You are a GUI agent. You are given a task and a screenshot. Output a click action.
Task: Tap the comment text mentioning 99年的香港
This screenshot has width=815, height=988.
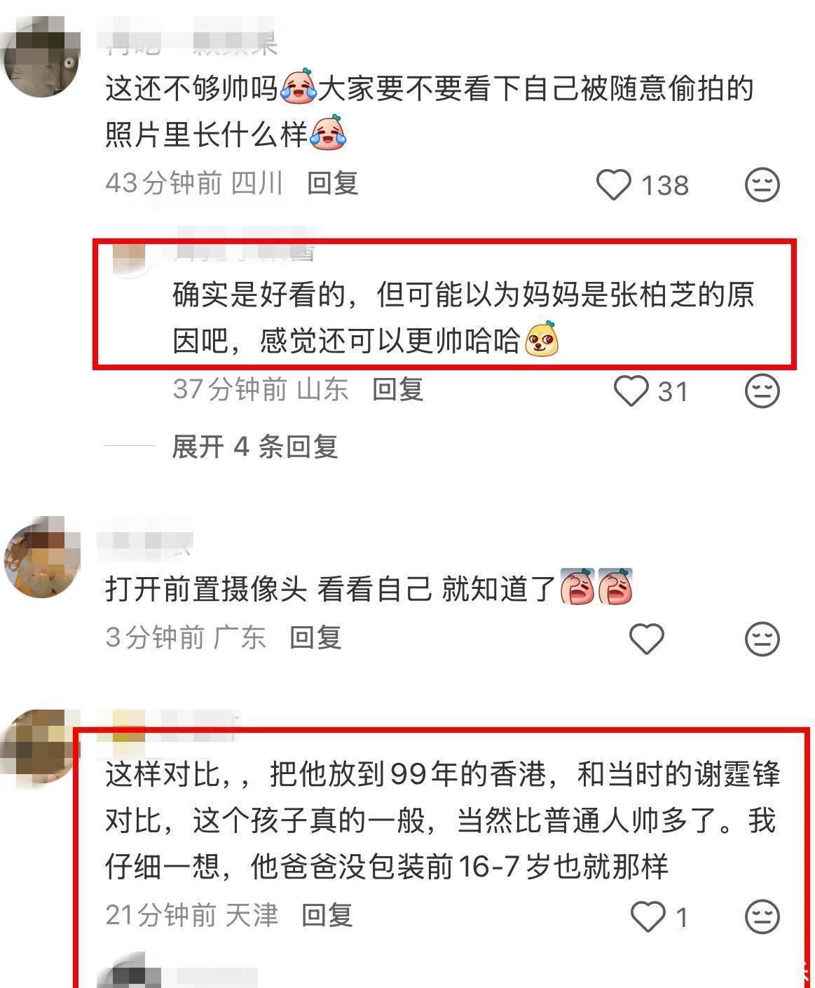[x=442, y=820]
